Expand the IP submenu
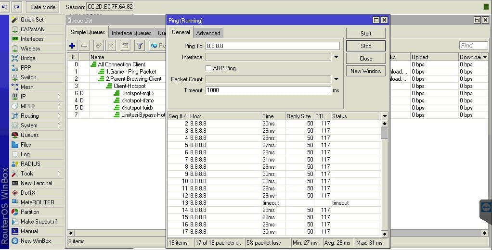Screen dimensions: 492x250 click(x=38, y=97)
